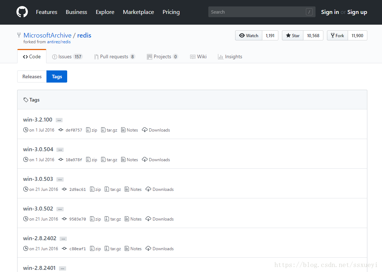
Task: Select the Code tab
Action: click(x=32, y=56)
